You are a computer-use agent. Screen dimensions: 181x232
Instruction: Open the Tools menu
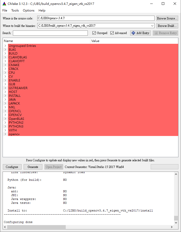pos(15,10)
